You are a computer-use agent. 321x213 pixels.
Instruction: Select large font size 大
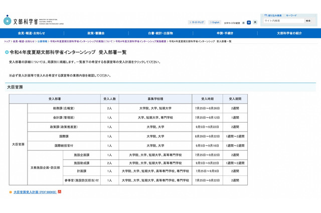(x=255, y=22)
